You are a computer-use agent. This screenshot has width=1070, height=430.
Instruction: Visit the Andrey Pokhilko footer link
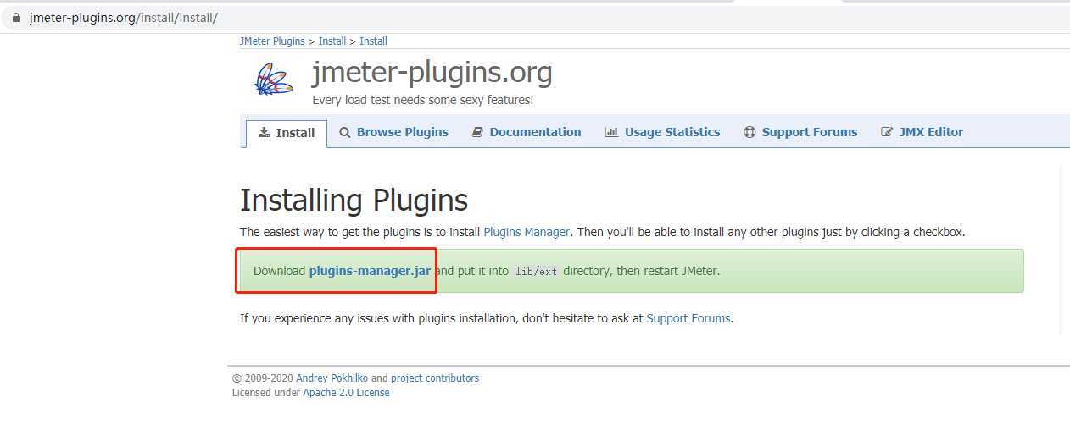tap(332, 378)
